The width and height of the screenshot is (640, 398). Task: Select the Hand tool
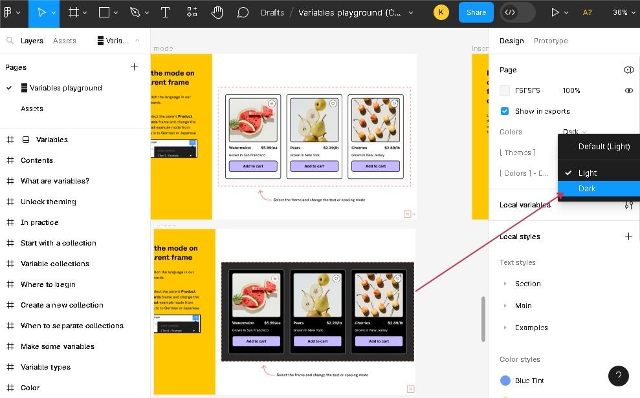(217, 12)
